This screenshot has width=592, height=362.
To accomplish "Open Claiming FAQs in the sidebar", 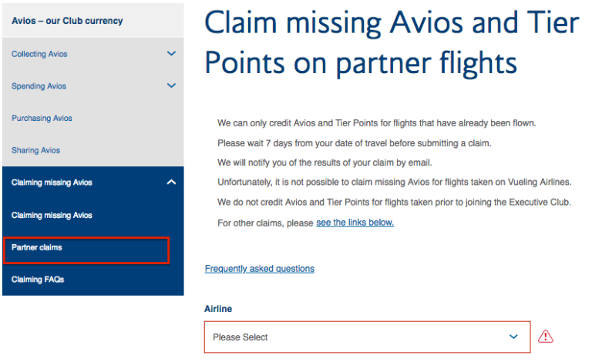I will tap(38, 280).
